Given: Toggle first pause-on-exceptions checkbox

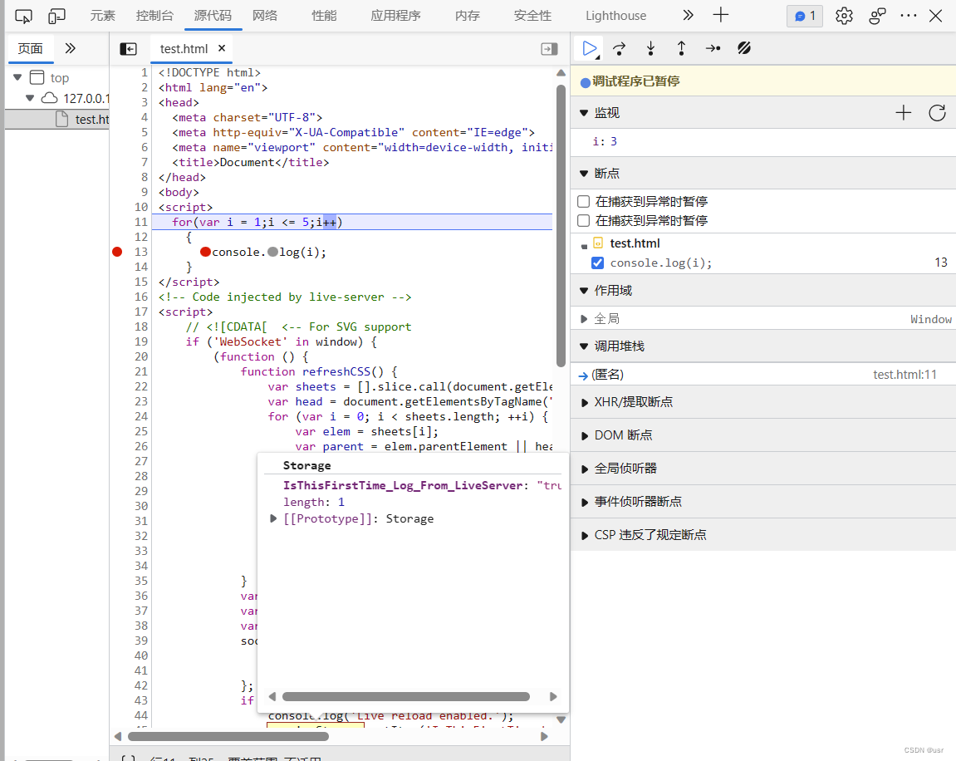Looking at the screenshot, I should 583,201.
